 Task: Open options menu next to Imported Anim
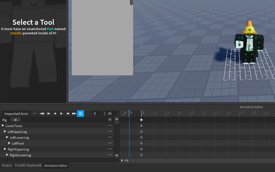[x=34, y=113]
